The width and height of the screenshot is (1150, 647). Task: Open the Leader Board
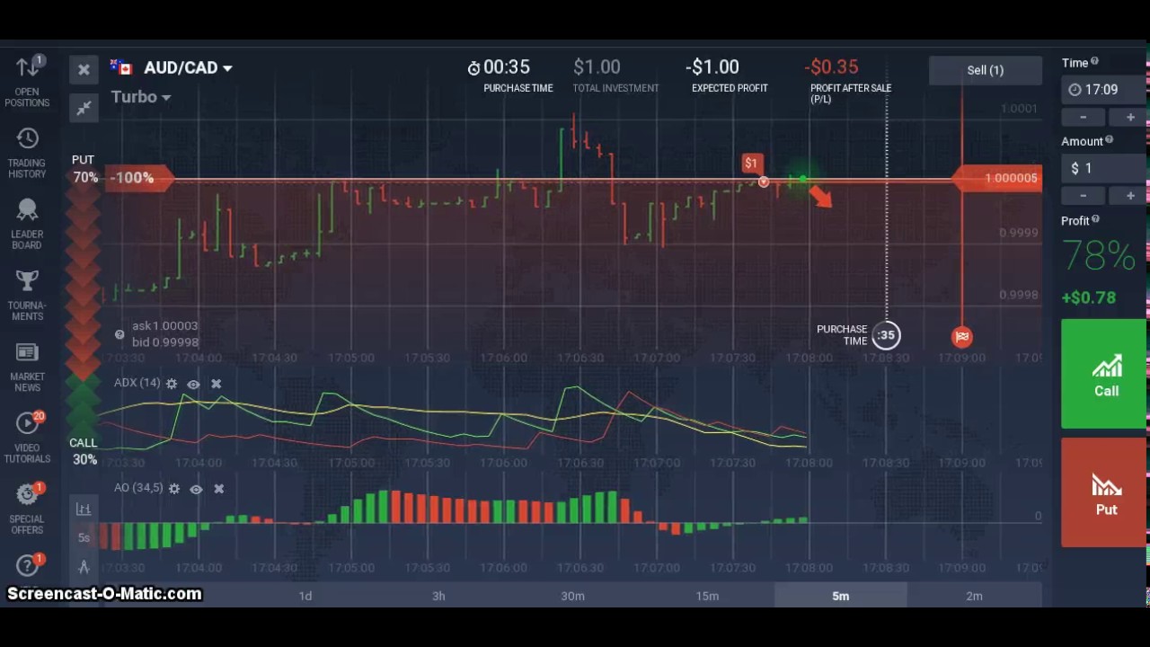point(27,224)
